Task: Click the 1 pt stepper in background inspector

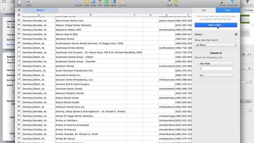Action: click(x=251, y=82)
